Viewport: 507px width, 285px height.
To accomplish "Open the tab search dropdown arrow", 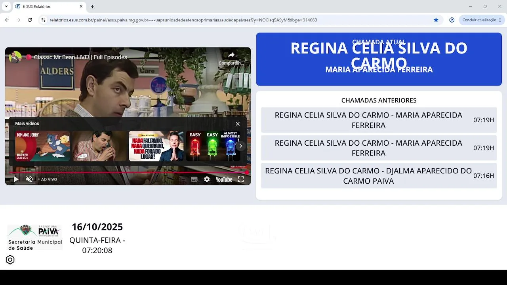I will coord(6,6).
